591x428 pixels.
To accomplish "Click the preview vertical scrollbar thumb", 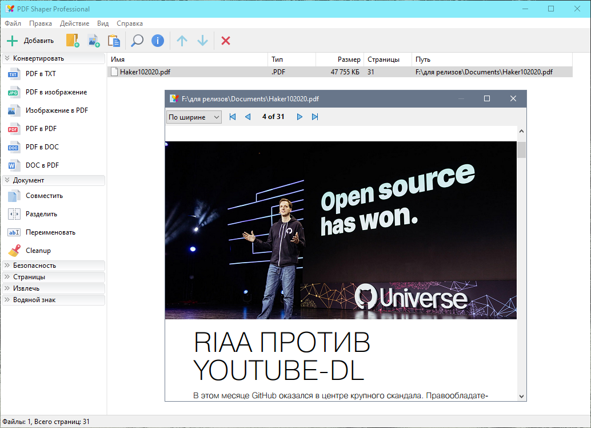I will 521,149.
